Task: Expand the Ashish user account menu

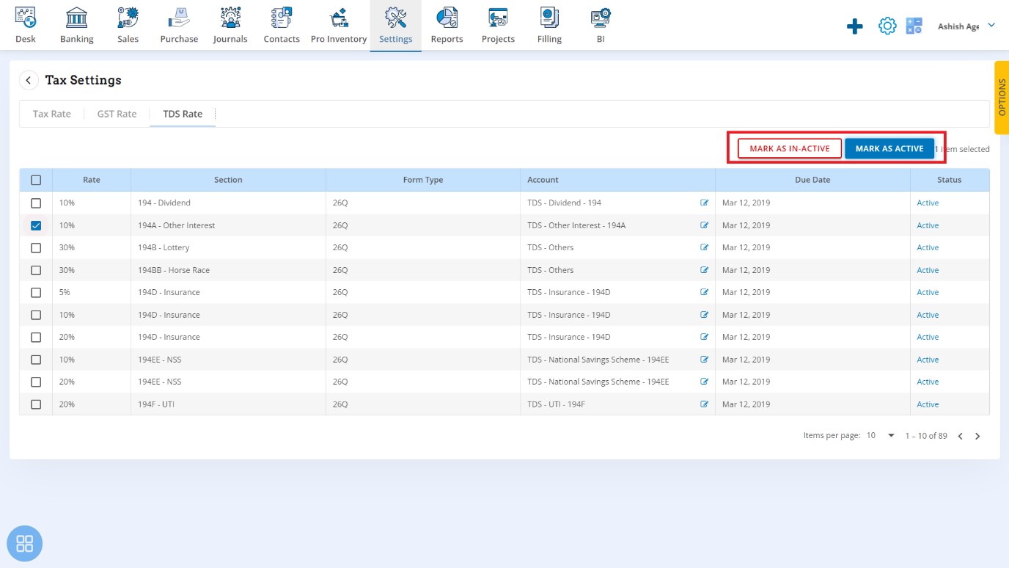Action: [x=966, y=26]
